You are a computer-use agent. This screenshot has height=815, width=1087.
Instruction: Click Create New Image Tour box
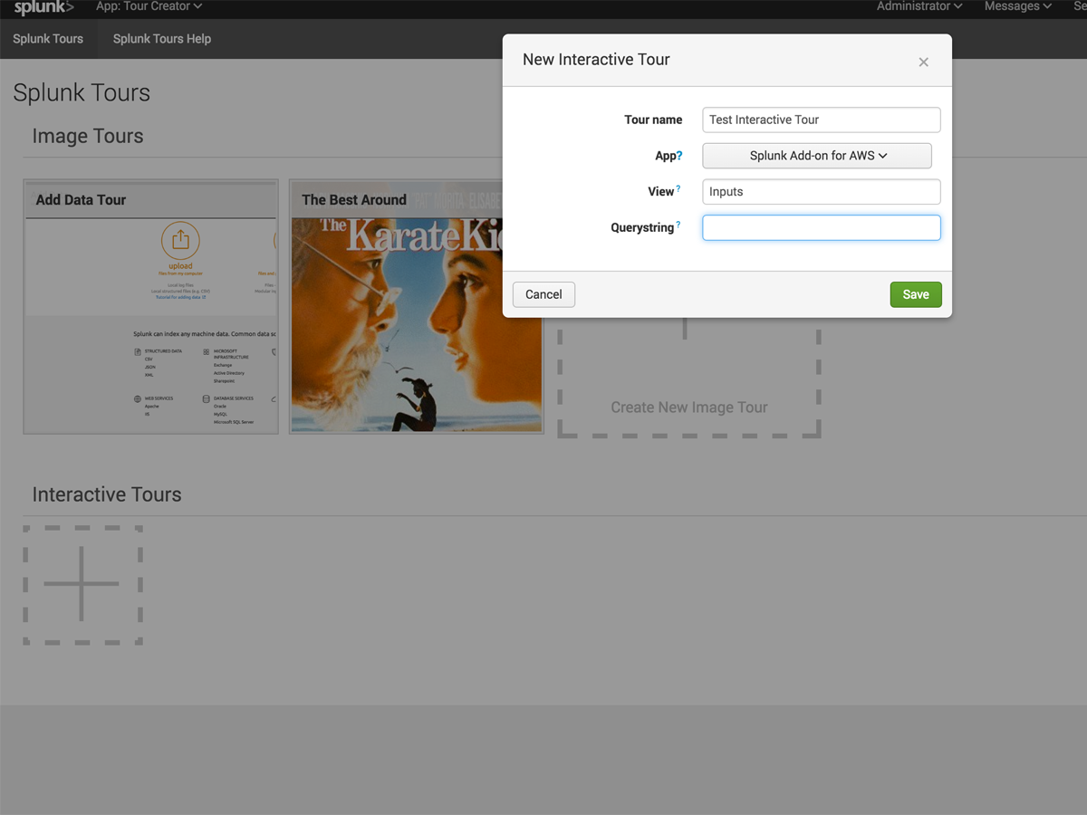pos(689,380)
